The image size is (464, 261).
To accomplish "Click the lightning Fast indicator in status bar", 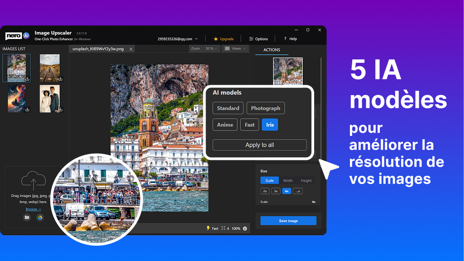I will [x=208, y=228].
